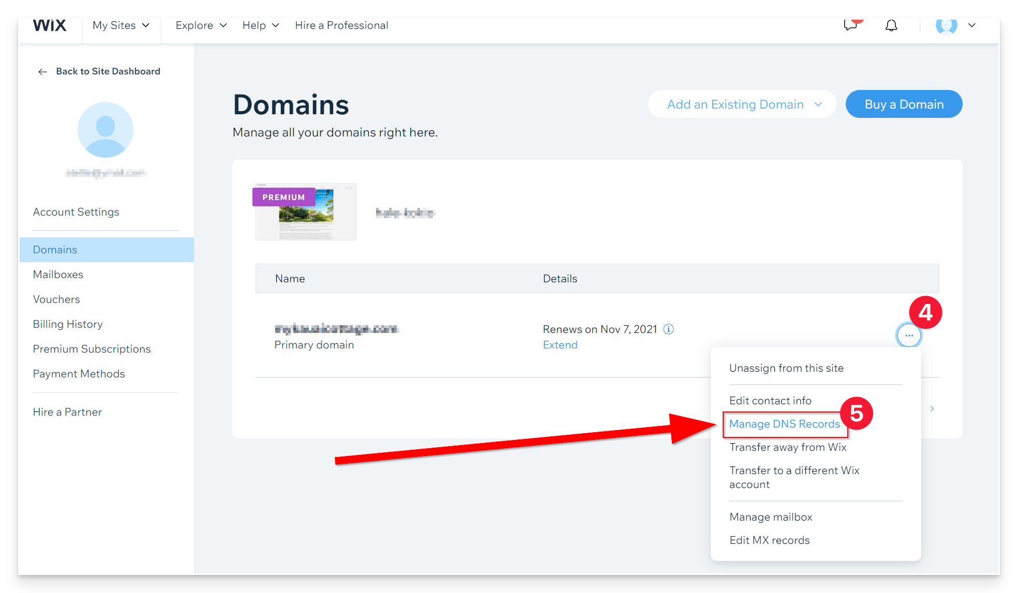Click the large profile avatar in sidebar

click(106, 130)
